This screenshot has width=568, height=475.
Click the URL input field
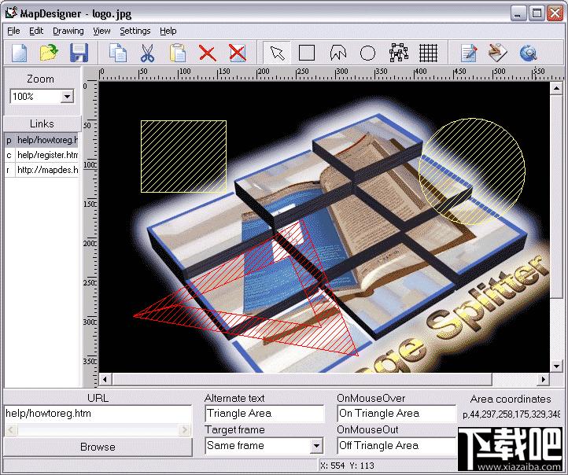pyautogui.click(x=98, y=414)
